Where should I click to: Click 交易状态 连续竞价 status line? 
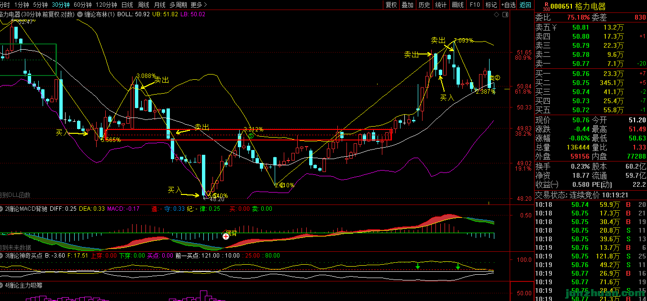(581, 195)
